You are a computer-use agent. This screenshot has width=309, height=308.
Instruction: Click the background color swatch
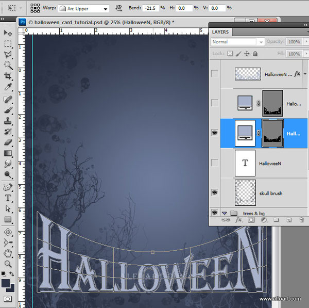click(12, 289)
